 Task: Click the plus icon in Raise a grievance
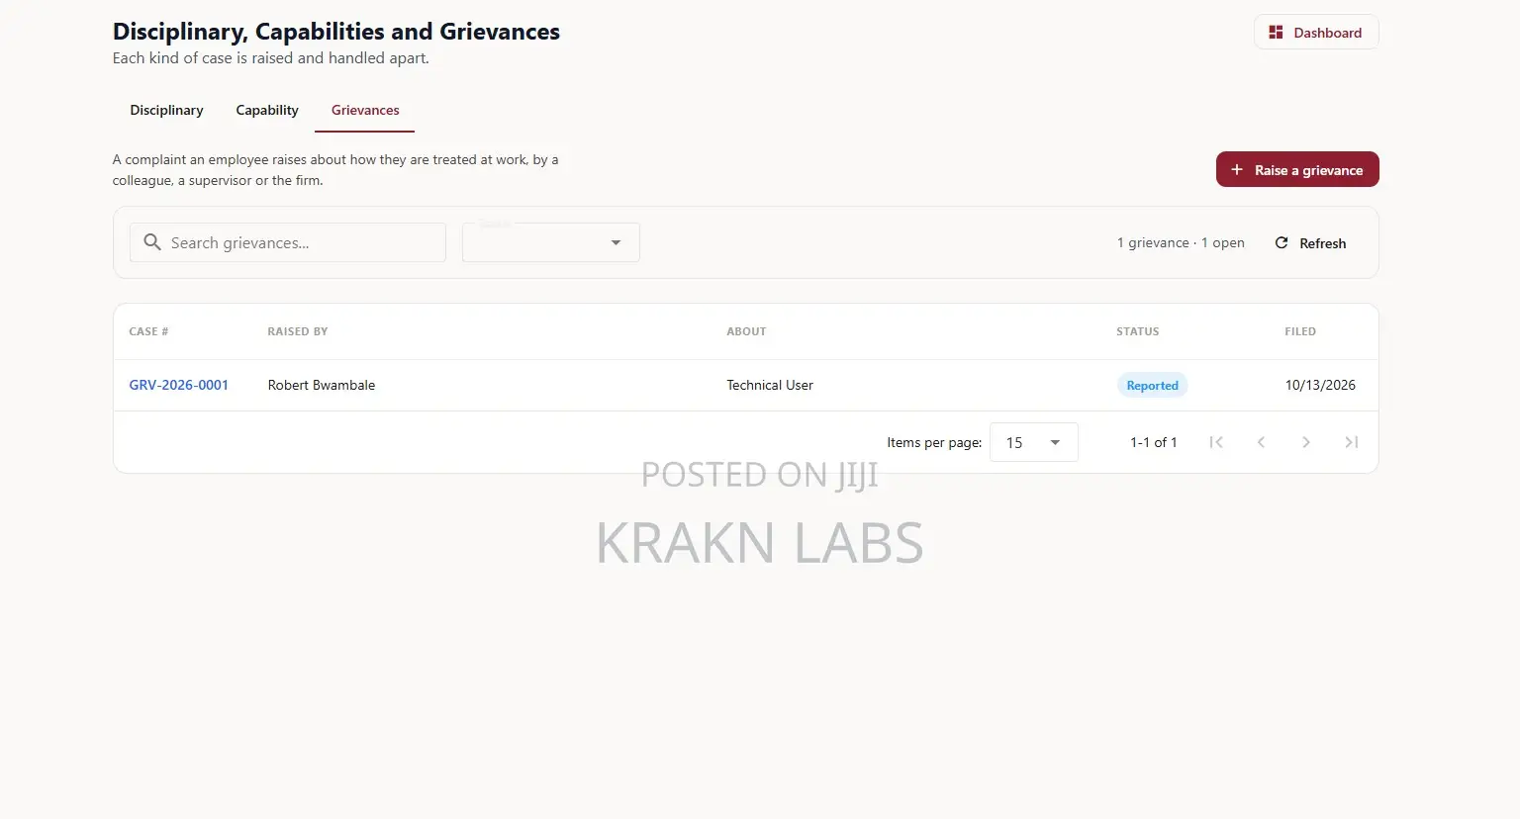pos(1237,170)
